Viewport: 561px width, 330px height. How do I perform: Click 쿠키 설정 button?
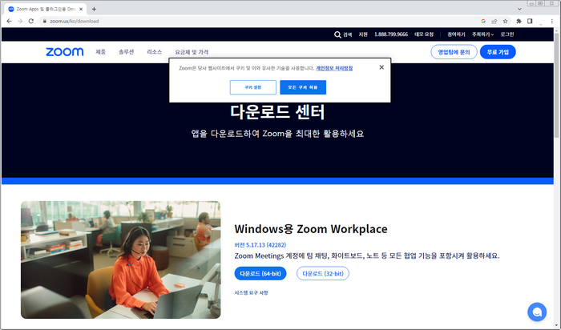(253, 87)
